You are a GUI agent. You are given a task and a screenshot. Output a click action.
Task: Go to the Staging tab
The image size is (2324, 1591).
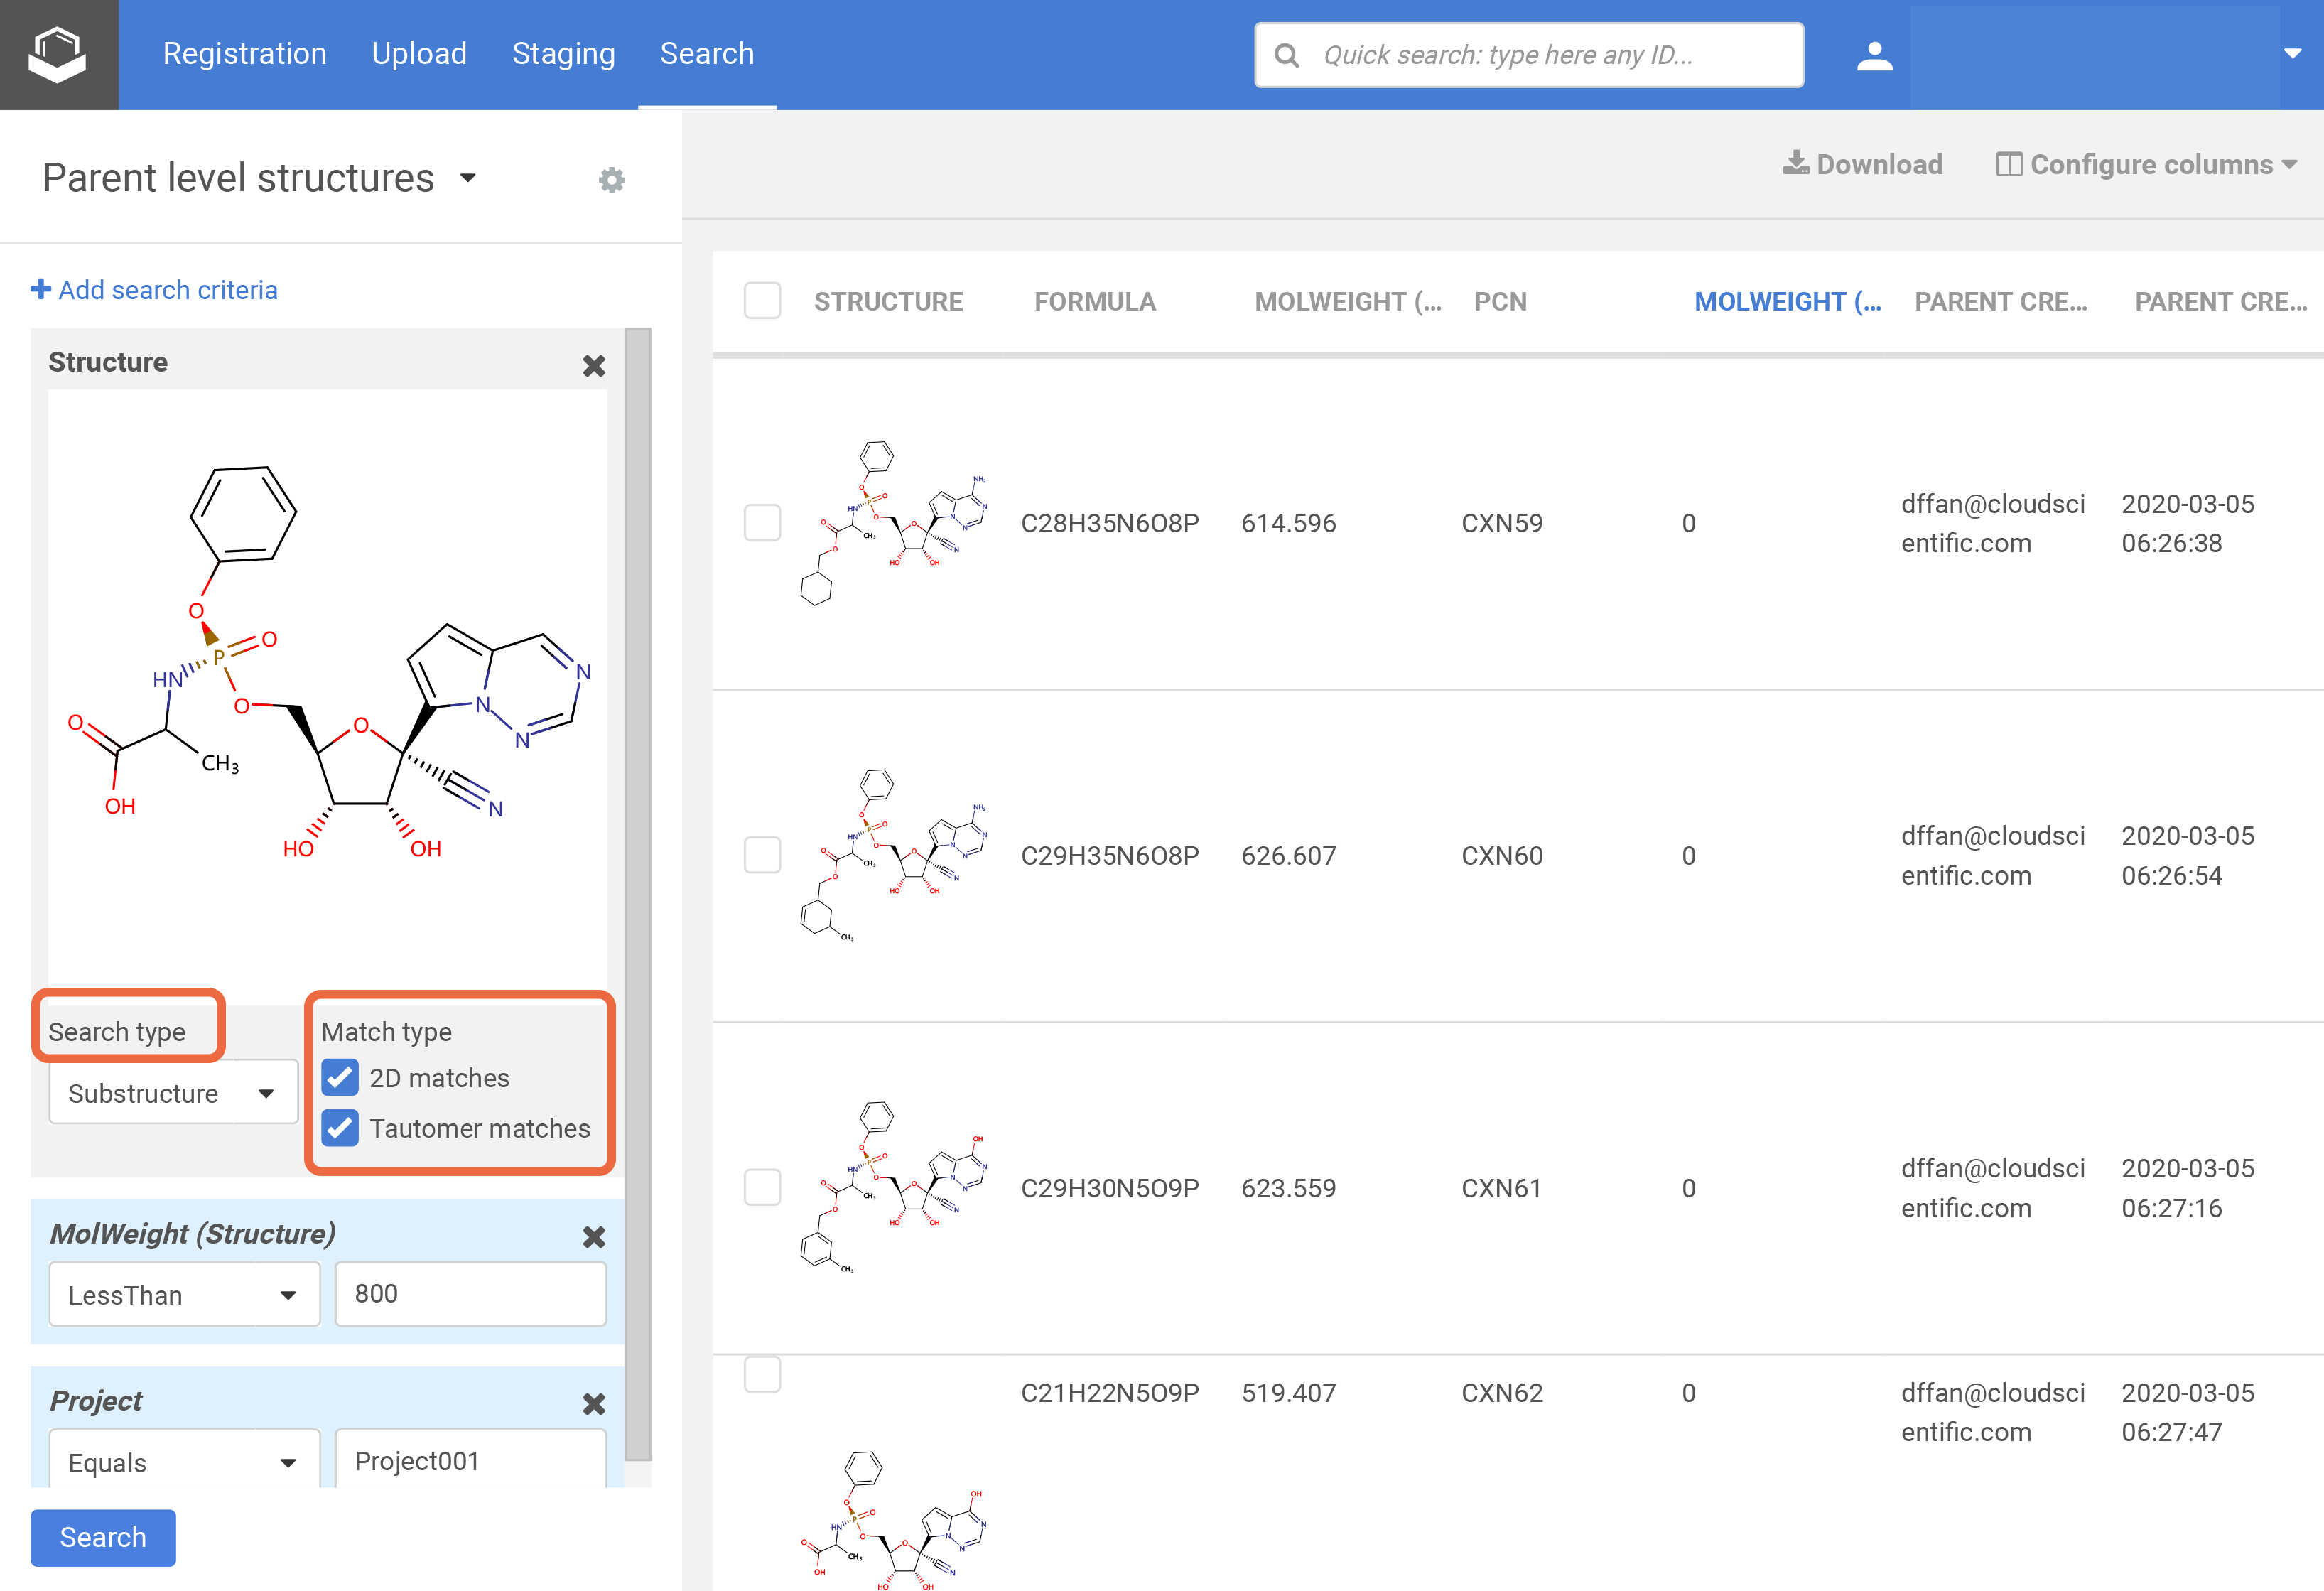click(563, 54)
